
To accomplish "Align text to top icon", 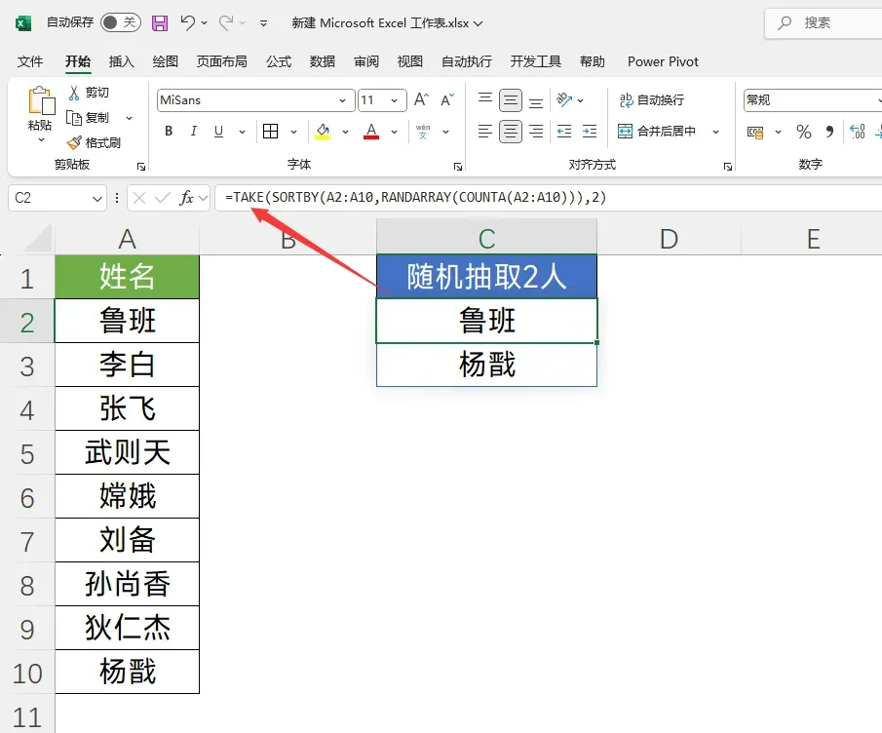I will [485, 100].
